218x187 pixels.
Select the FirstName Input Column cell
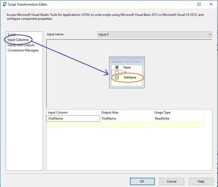[x=73, y=119]
